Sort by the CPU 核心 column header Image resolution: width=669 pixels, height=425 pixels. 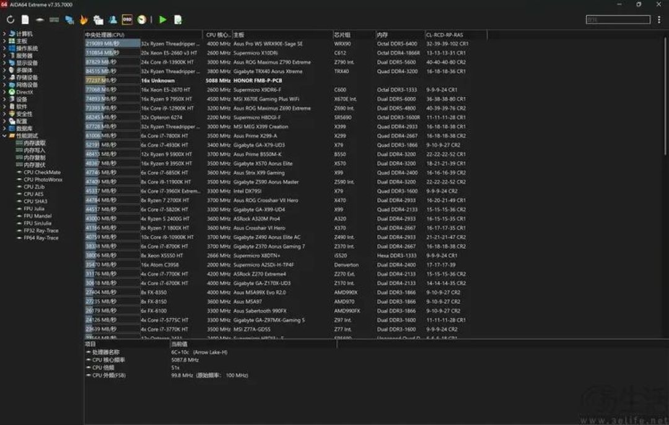tap(217, 35)
